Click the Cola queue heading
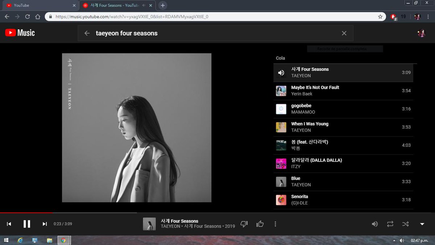This screenshot has height=245, width=435. (280, 58)
